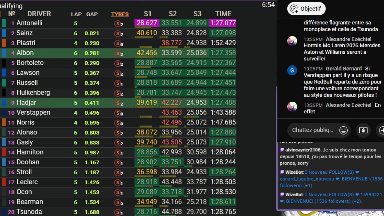Click Tsunoda's soft tyre icon

click(118, 212)
